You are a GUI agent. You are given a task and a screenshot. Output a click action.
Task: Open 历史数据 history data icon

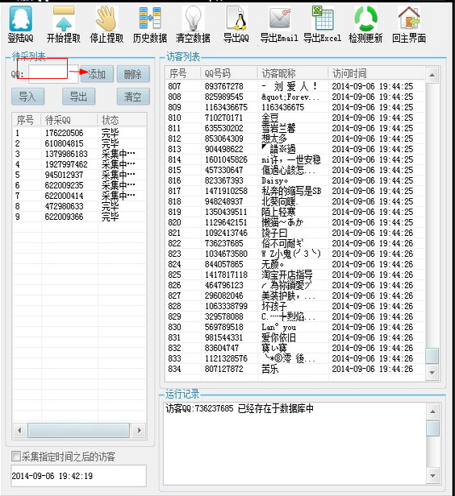point(150,19)
